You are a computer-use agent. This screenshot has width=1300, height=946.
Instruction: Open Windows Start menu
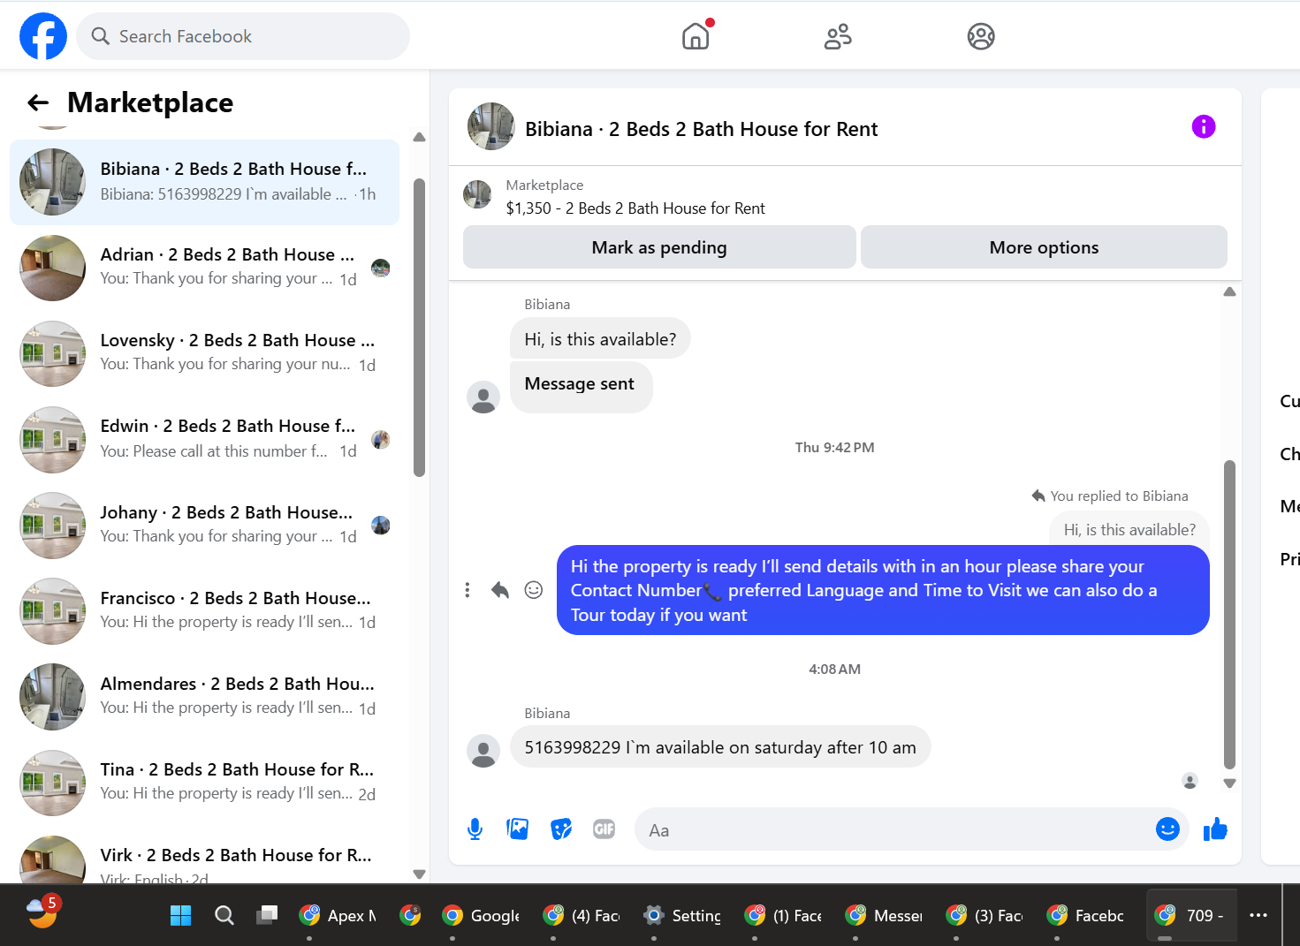pyautogui.click(x=180, y=916)
